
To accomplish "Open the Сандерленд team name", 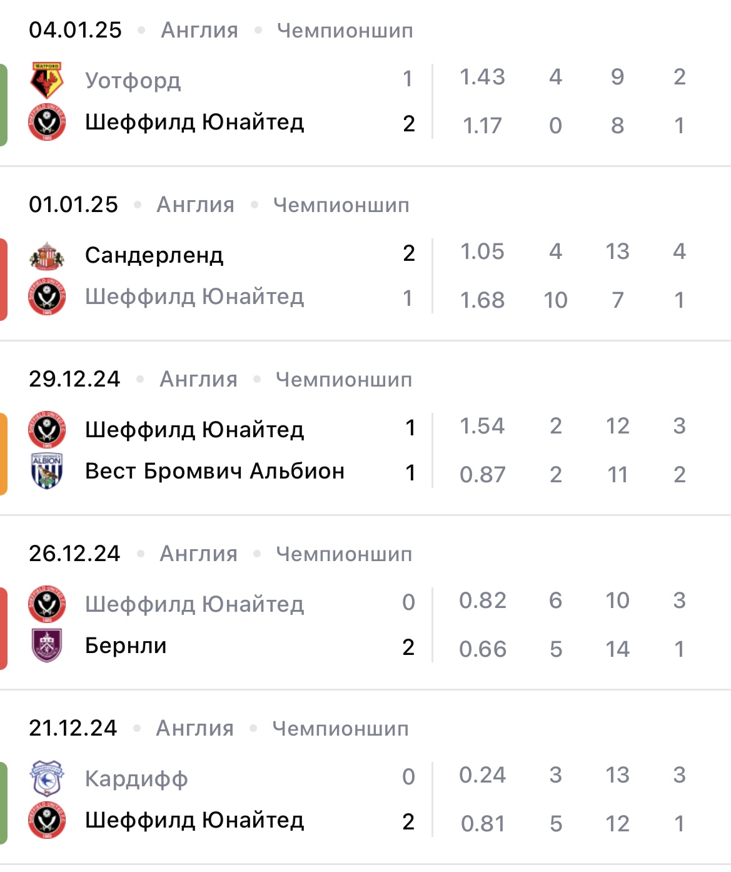I will 154,255.
